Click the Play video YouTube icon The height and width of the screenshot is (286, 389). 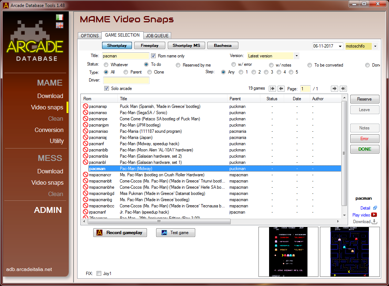coord(374,215)
